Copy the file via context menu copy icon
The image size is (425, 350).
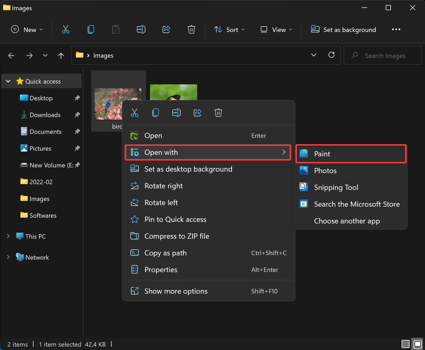point(156,113)
